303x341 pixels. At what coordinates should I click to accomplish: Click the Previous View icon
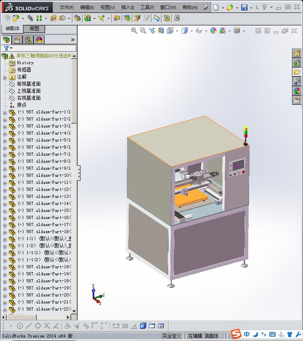152,31
